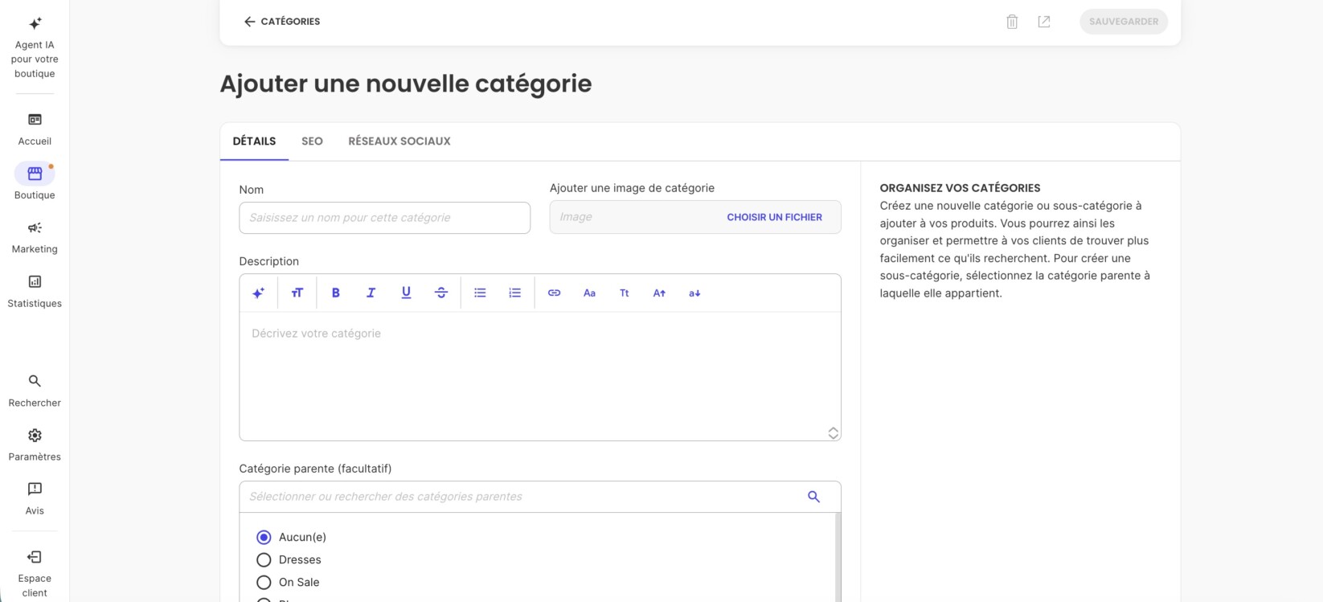Screen dimensions: 1323x602
Task: Toggle italic formatting
Action: pos(371,293)
